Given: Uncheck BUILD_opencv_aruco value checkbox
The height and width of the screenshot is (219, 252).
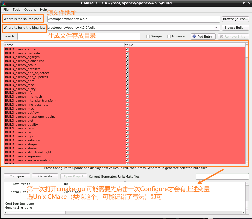Looking at the screenshot, I should click(127, 49).
